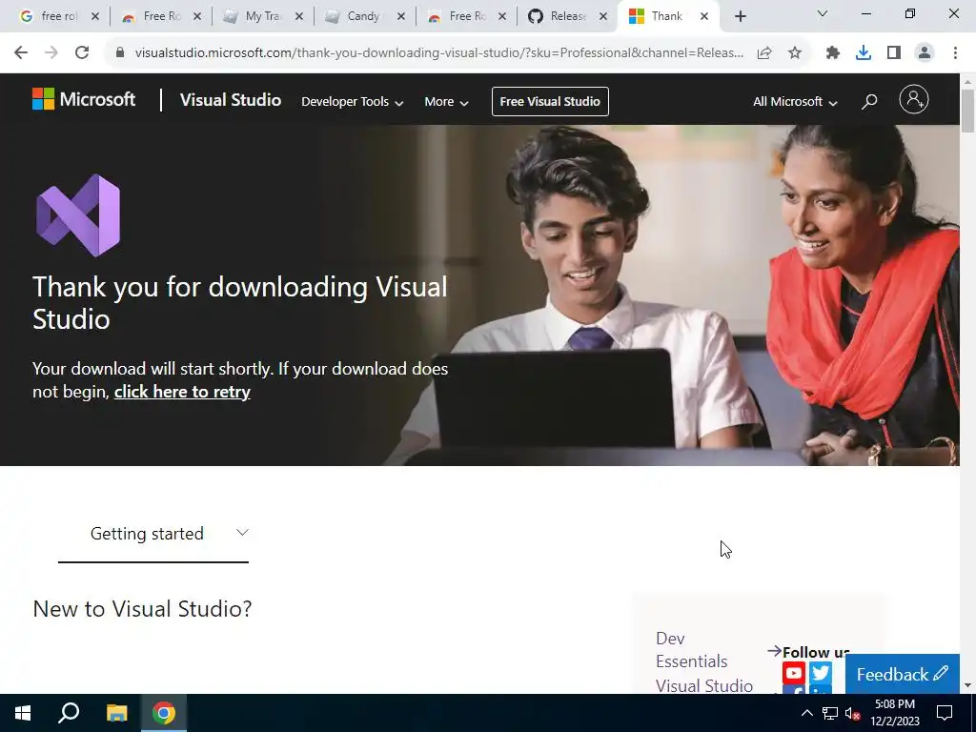
Task: Click the sign-in account icon
Action: (x=914, y=99)
